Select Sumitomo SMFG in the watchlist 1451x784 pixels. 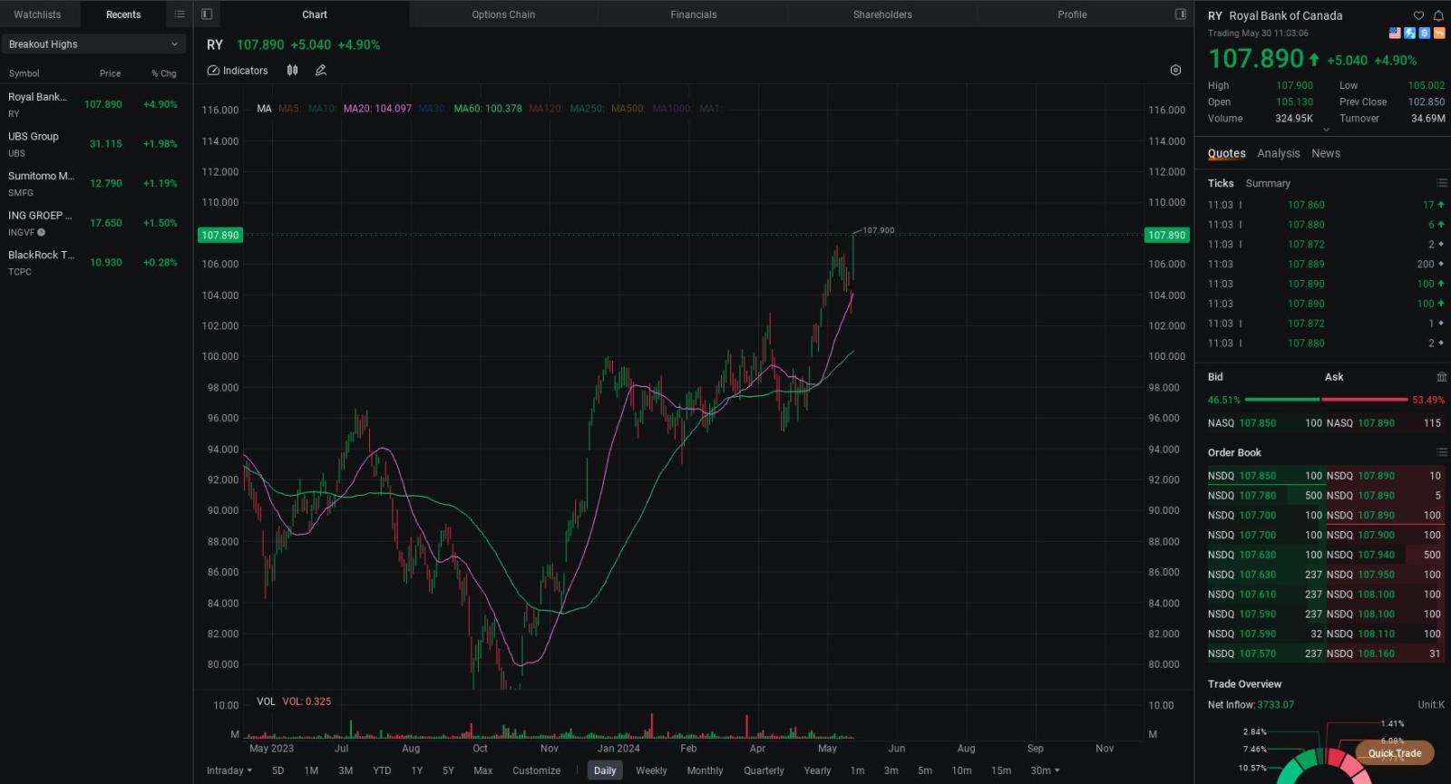pos(95,184)
